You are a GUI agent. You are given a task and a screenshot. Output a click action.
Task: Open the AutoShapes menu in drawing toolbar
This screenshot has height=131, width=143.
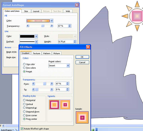click(x=7, y=130)
